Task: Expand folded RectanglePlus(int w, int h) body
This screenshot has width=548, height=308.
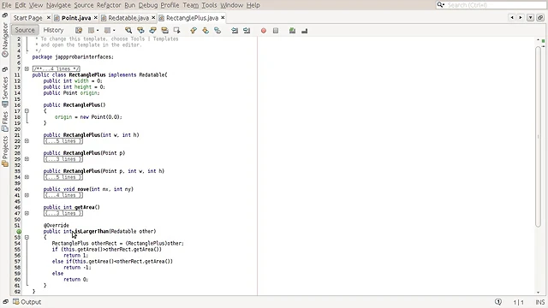Action: pos(27,141)
